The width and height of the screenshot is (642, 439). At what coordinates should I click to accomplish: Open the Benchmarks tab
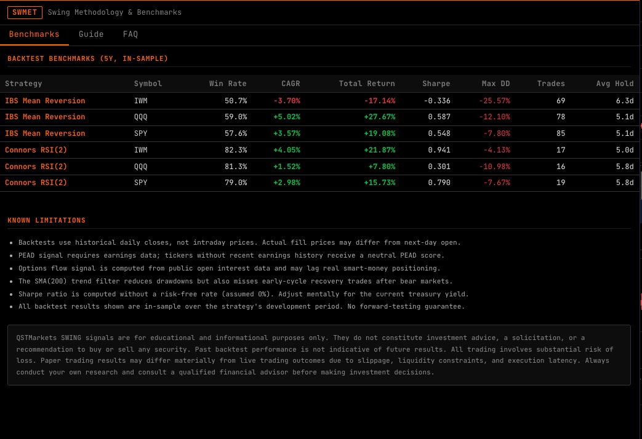point(34,34)
